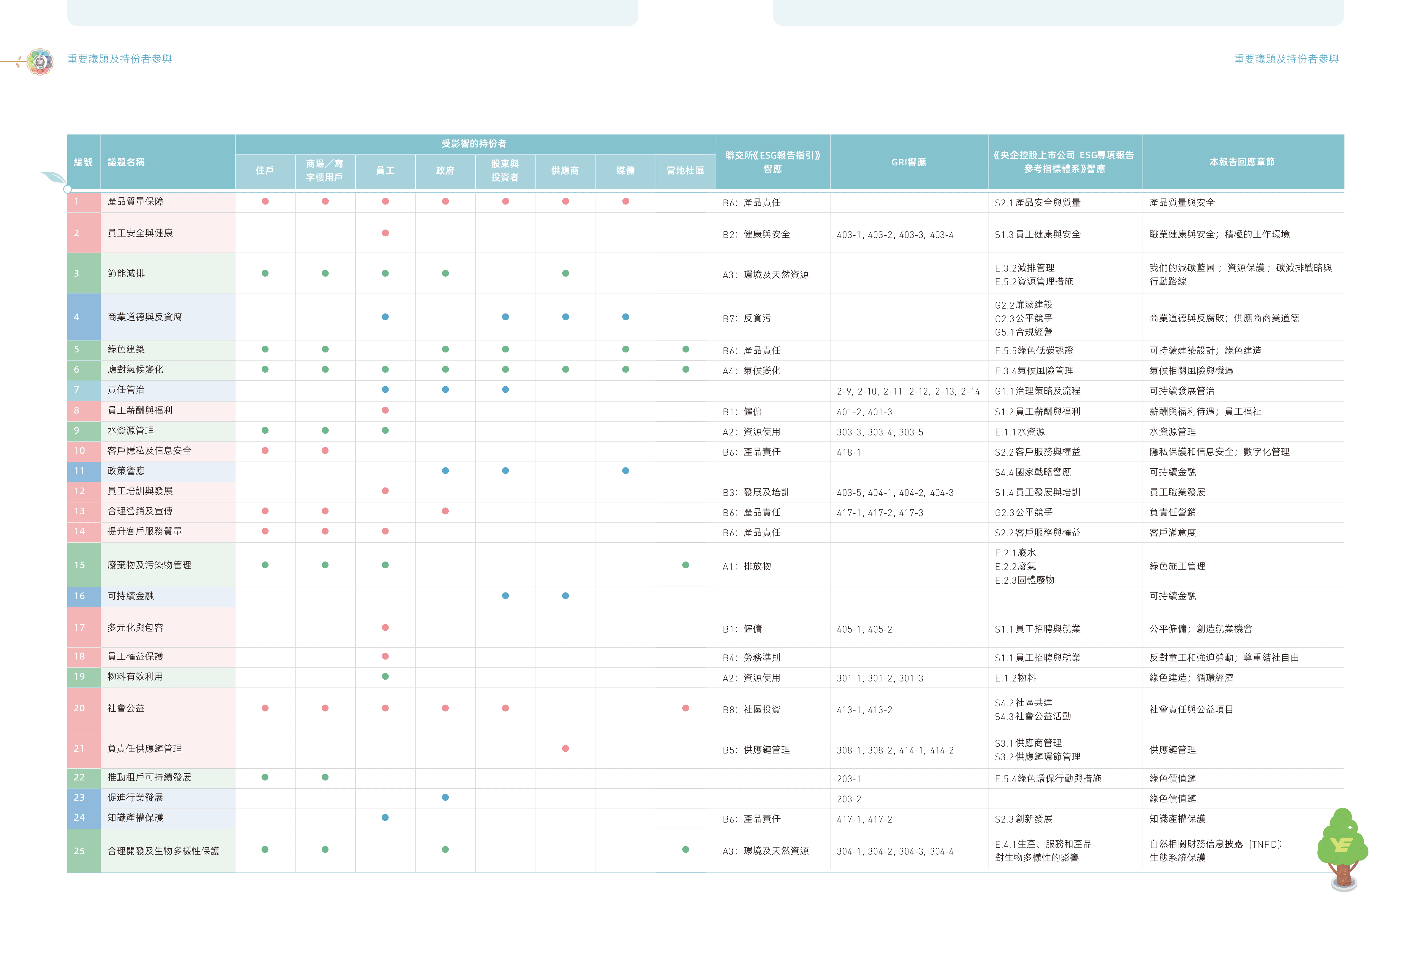The image size is (1412, 958).
Task: Click the green dot for 綠色建築 under 當地社區
Action: pyautogui.click(x=685, y=349)
